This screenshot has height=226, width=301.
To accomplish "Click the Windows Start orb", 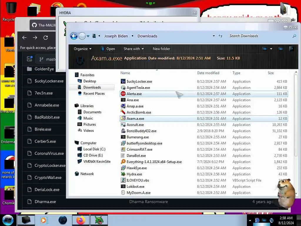I will (x=8, y=220).
